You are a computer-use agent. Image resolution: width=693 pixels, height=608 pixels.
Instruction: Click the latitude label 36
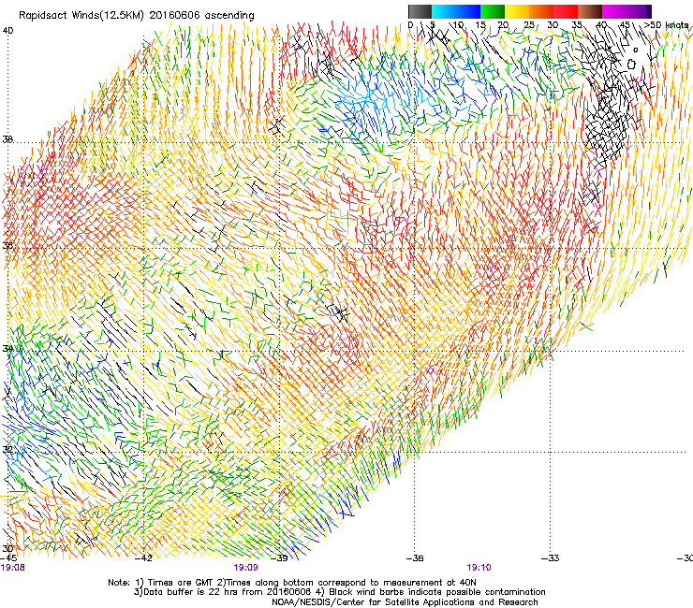tap(7, 246)
